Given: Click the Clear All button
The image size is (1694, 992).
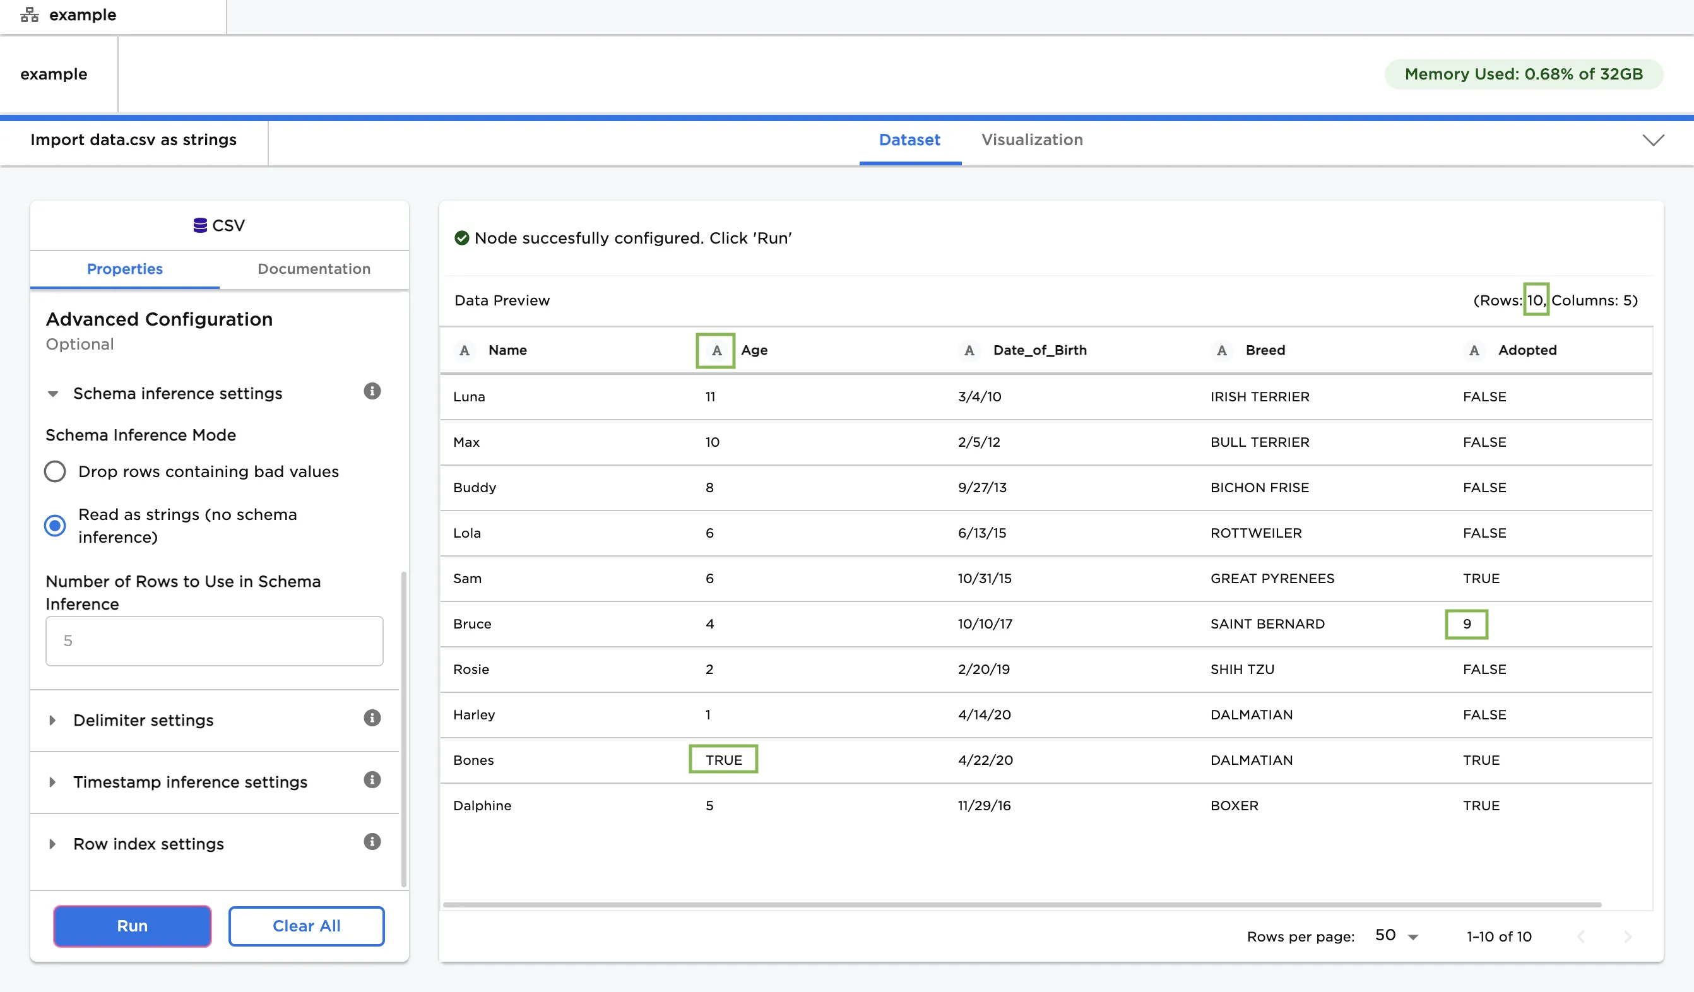Looking at the screenshot, I should click(x=307, y=926).
